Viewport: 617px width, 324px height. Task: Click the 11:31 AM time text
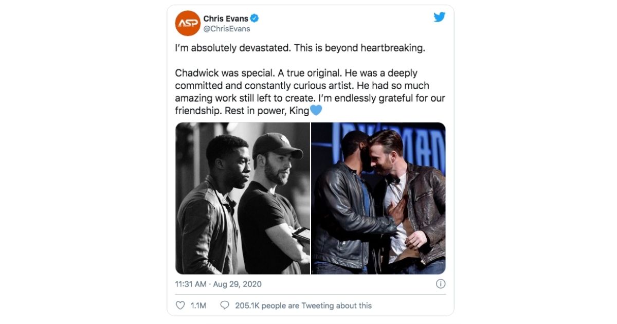(191, 284)
